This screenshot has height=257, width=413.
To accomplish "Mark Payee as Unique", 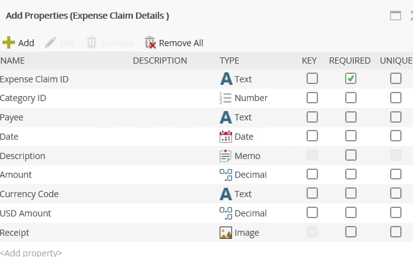I will click(x=396, y=117).
